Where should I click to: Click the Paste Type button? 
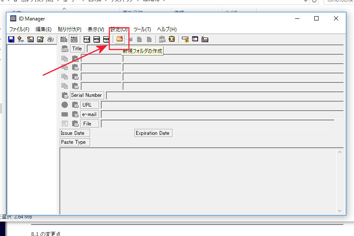[x=74, y=142]
